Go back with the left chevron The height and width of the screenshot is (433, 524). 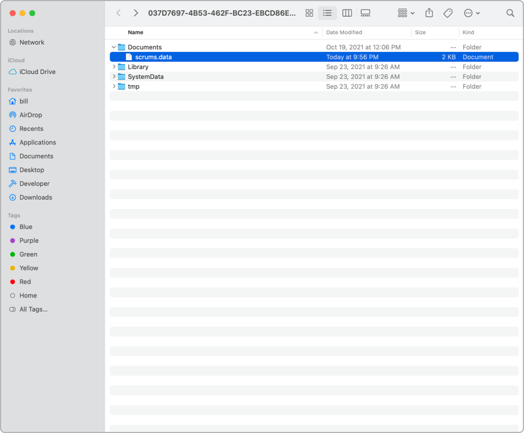pos(118,13)
